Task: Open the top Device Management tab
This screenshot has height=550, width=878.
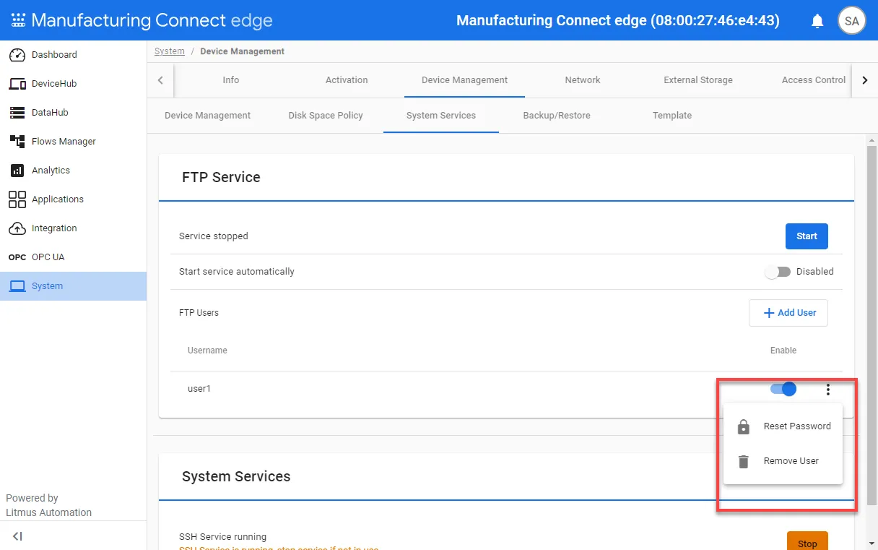Action: click(x=464, y=80)
